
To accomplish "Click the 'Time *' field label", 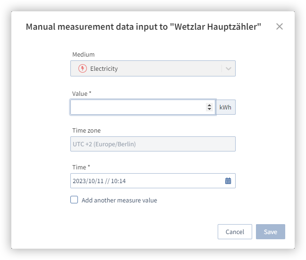I will [81, 168].
